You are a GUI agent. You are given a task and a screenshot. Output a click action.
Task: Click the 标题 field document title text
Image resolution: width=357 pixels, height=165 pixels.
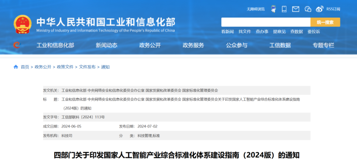tap(181, 104)
